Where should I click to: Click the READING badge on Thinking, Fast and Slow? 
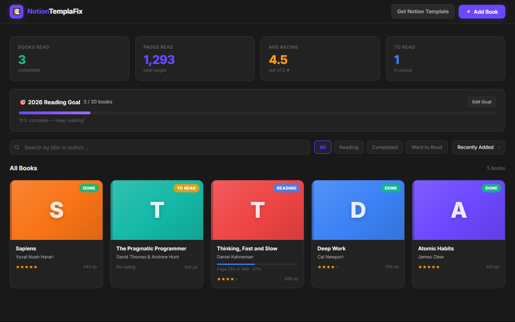coord(286,188)
